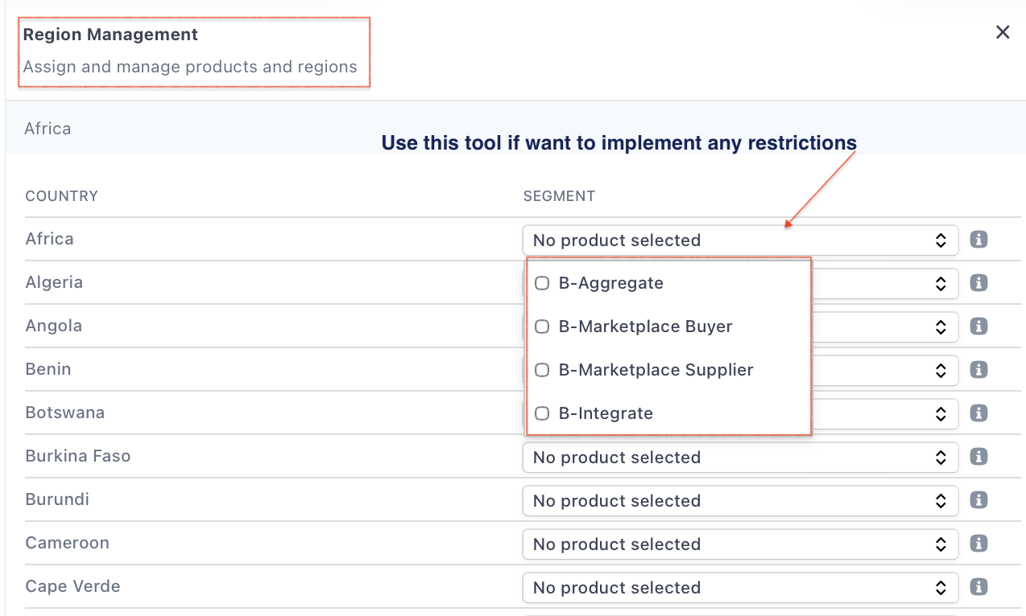The height and width of the screenshot is (616, 1026).
Task: Select the B-Integrate checkbox
Action: (x=543, y=413)
